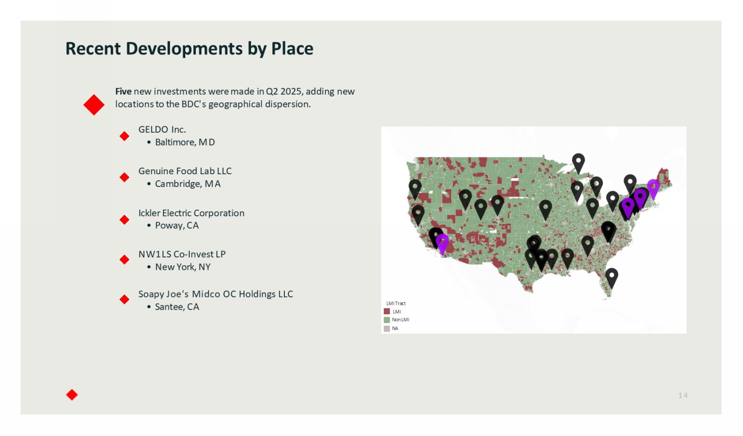Click the red diamond logo in the slide footer
This screenshot has width=743, height=436.
72,394
